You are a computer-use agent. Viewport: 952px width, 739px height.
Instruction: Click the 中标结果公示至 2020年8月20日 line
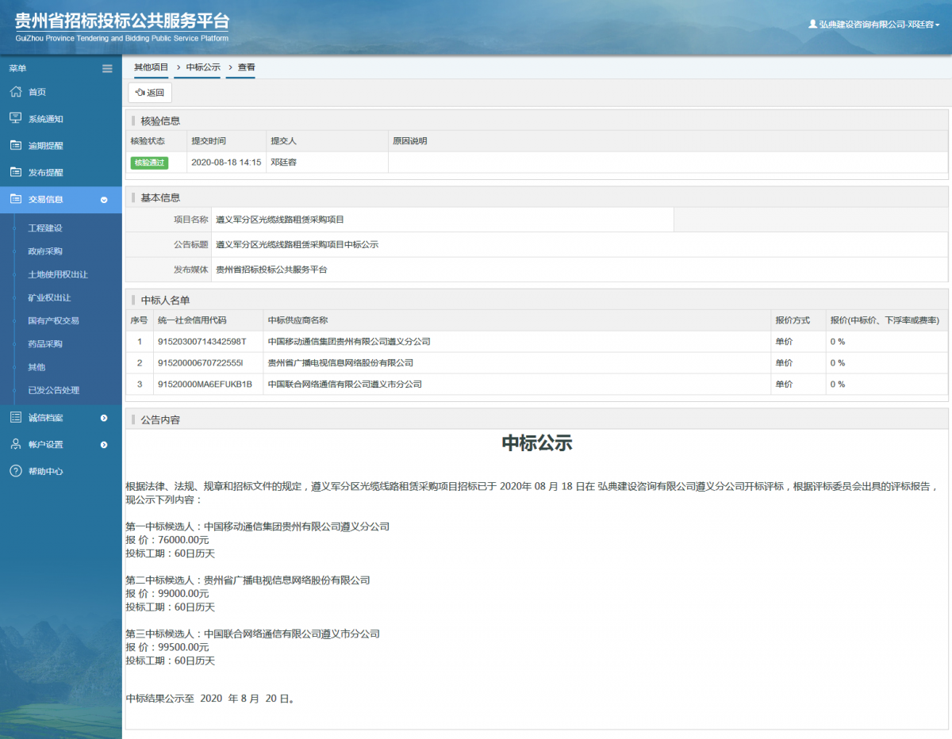pyautogui.click(x=211, y=699)
